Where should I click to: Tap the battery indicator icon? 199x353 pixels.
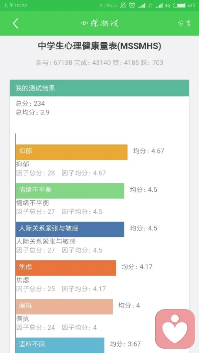[x=180, y=5]
